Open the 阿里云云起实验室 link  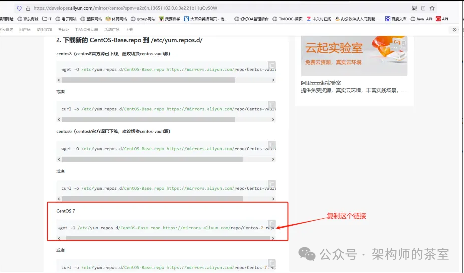321,83
